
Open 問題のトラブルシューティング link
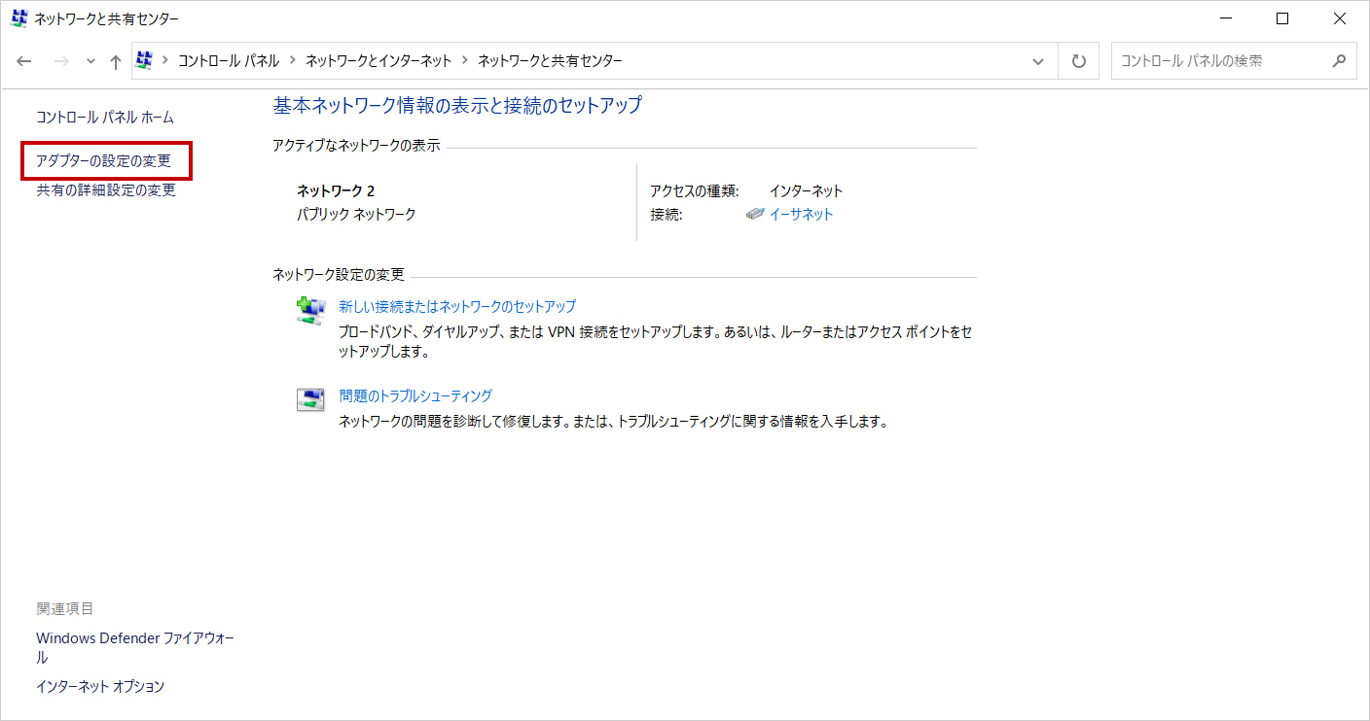pyautogui.click(x=415, y=395)
